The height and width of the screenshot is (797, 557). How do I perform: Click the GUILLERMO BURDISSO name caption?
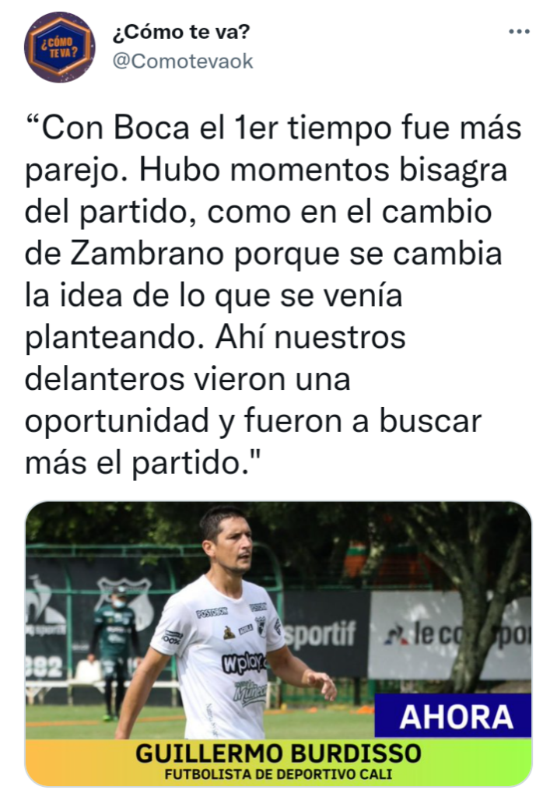click(278, 753)
